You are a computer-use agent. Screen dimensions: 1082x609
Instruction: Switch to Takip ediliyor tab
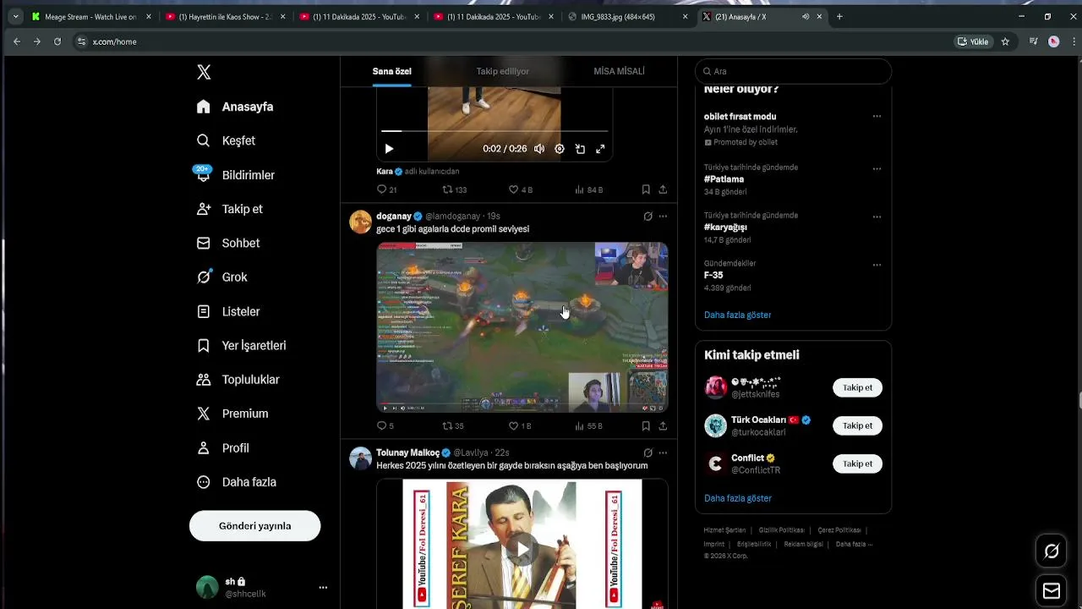pyautogui.click(x=503, y=71)
